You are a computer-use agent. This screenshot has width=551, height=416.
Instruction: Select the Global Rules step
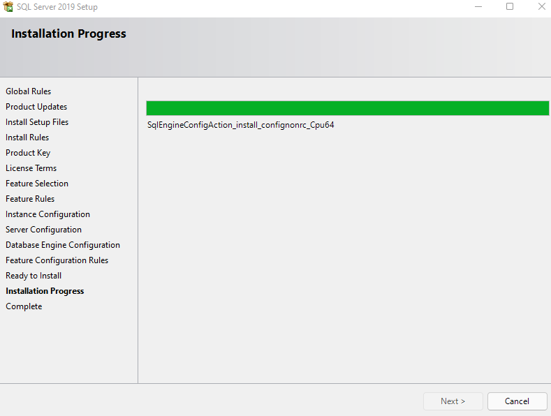29,91
